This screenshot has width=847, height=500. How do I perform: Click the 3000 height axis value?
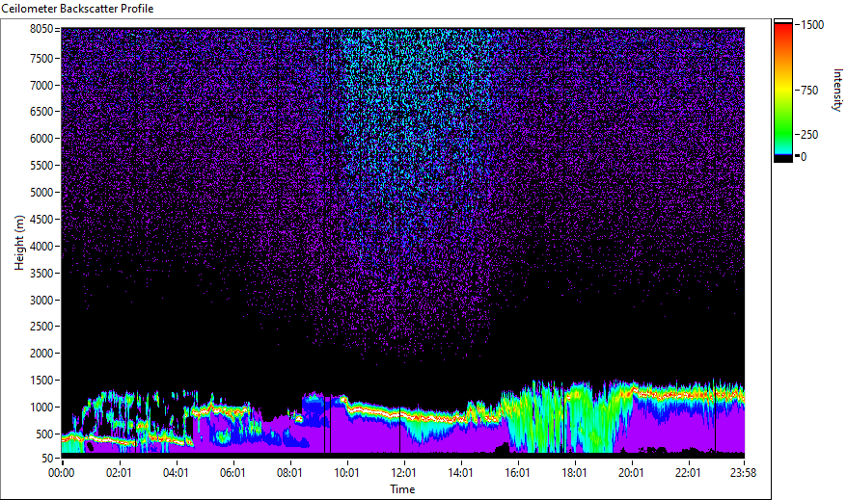tap(41, 301)
